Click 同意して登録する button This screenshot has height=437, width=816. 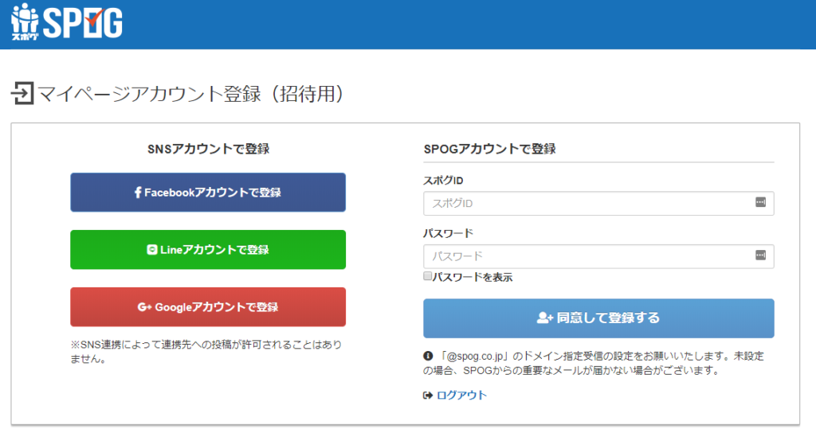(x=598, y=318)
